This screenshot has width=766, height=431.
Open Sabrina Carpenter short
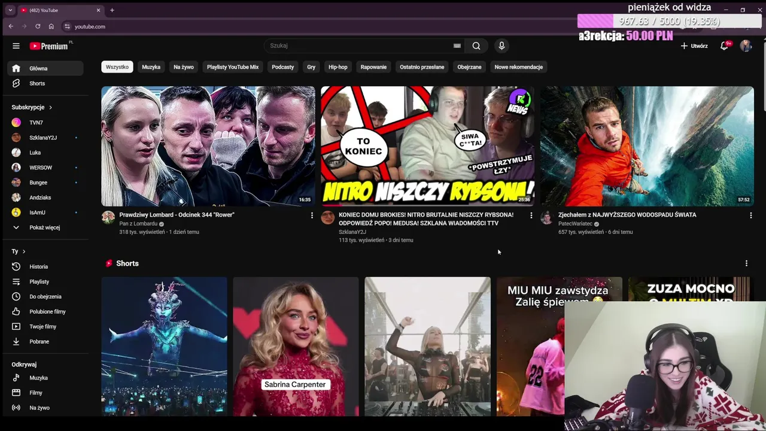click(296, 347)
